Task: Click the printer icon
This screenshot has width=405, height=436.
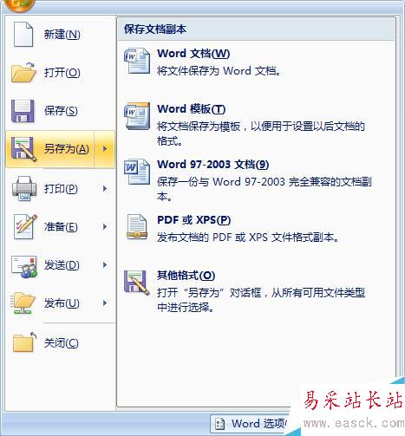Action: 24,188
